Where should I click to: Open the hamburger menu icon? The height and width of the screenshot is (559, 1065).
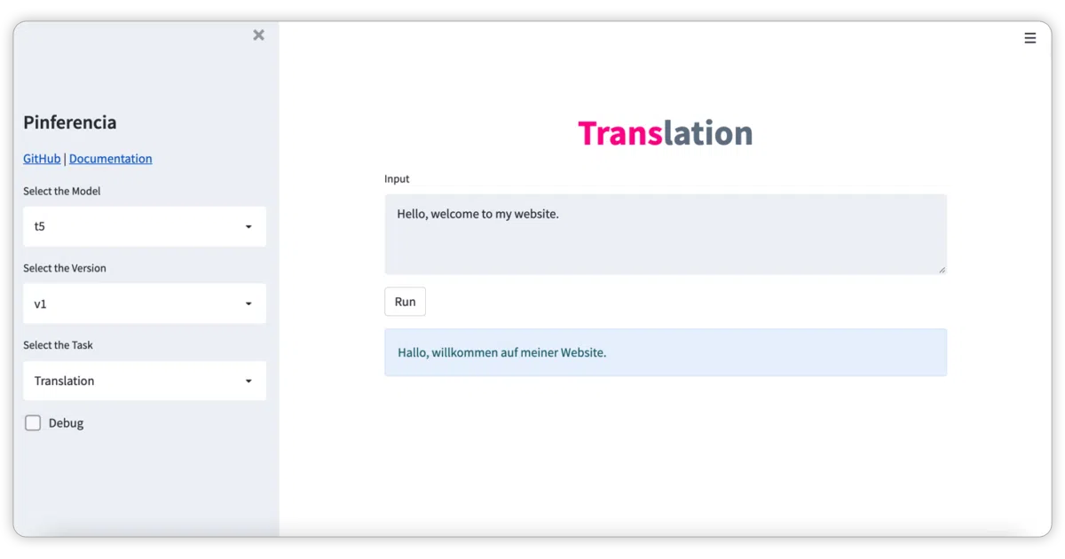coord(1029,38)
